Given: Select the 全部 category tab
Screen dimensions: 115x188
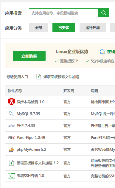Looking at the screenshot, I should tap(38, 28).
